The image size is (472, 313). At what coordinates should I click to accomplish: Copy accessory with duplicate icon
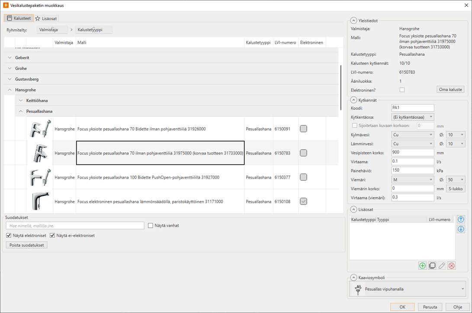[432, 265]
